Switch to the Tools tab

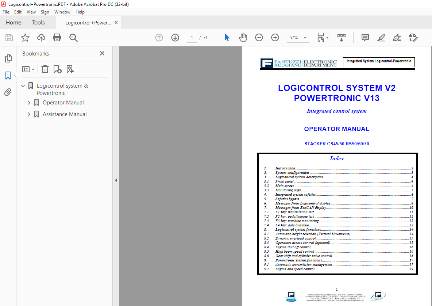pos(38,23)
